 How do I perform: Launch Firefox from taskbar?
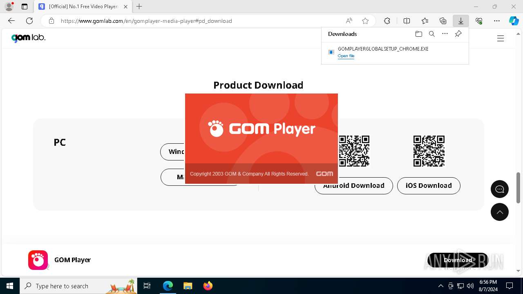point(208,286)
